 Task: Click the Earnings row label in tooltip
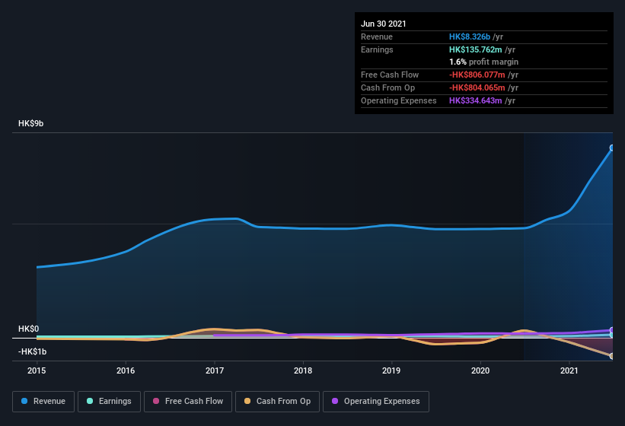click(x=377, y=49)
